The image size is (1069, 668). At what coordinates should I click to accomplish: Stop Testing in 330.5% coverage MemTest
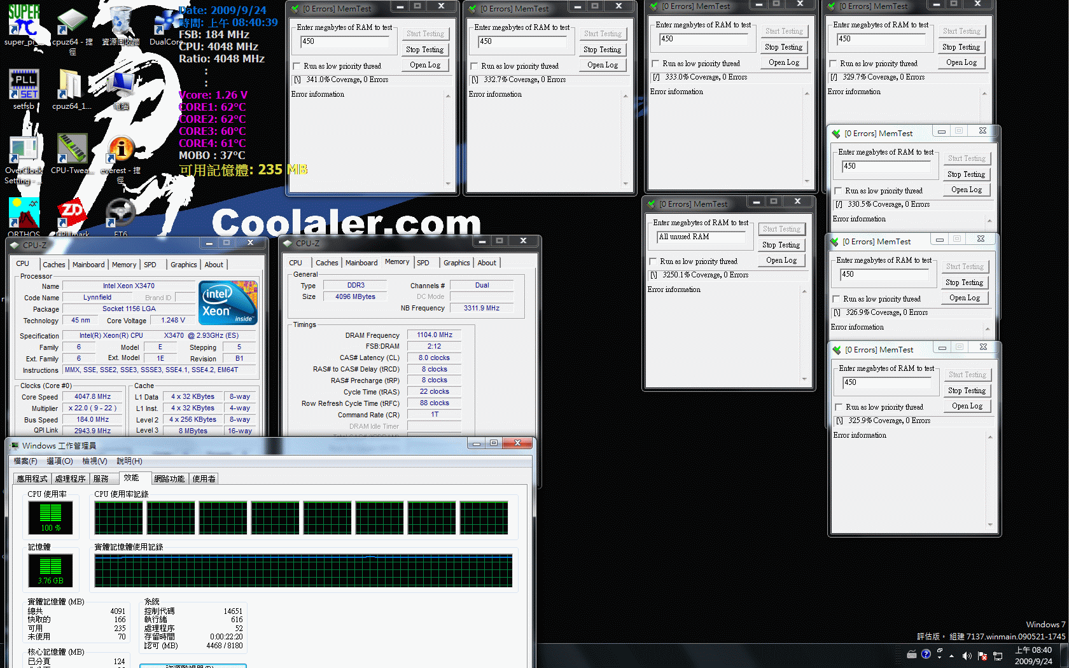click(x=966, y=174)
